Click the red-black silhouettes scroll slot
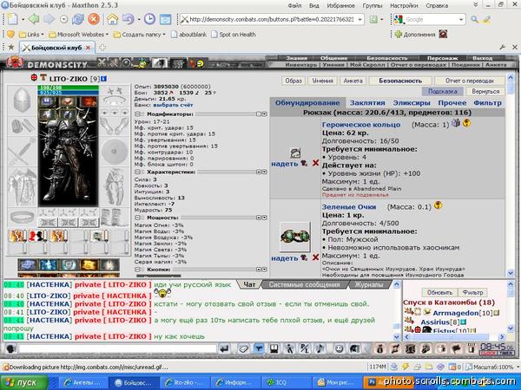521x390 pixels. 37,236
